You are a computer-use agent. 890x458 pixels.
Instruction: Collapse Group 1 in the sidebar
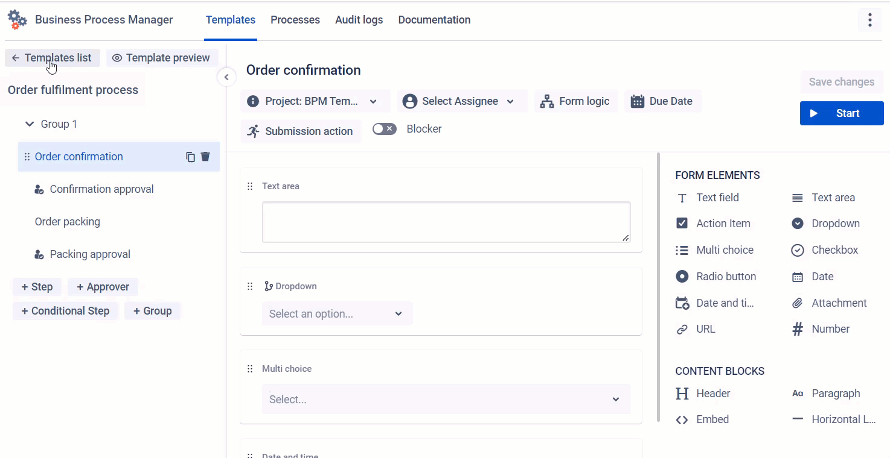[x=30, y=124]
